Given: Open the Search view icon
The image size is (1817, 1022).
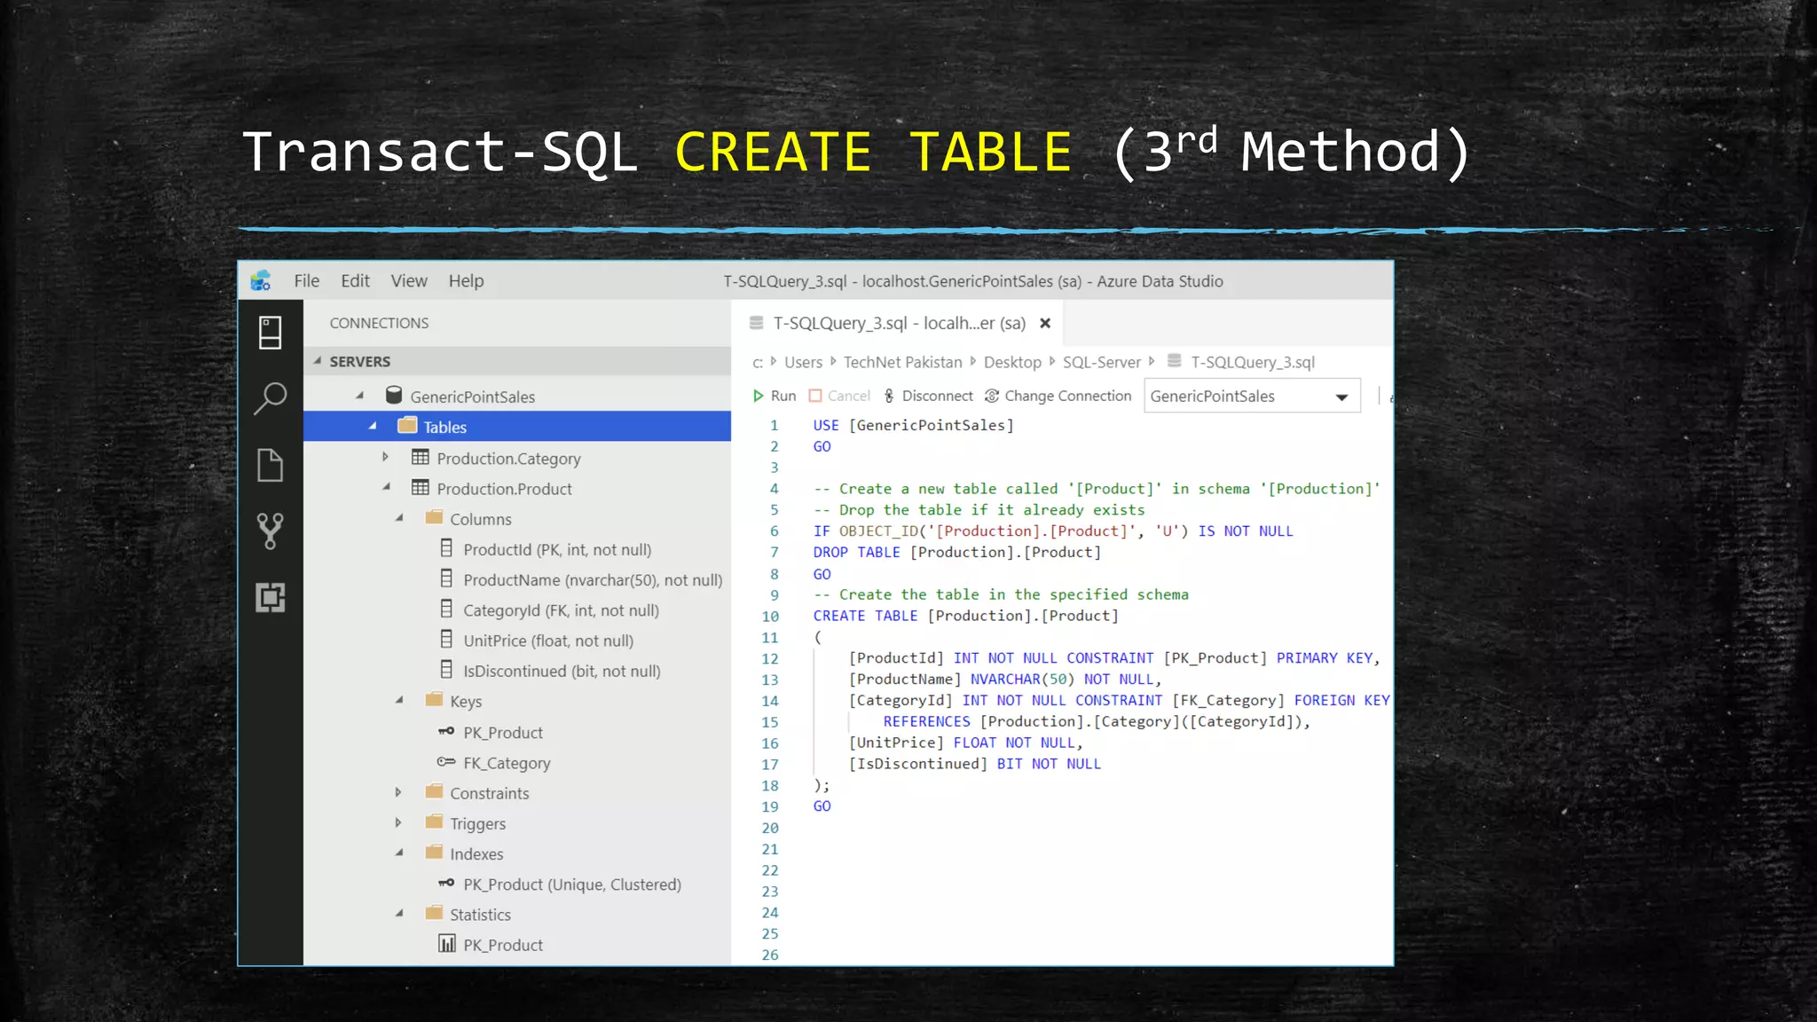Looking at the screenshot, I should click(x=270, y=398).
